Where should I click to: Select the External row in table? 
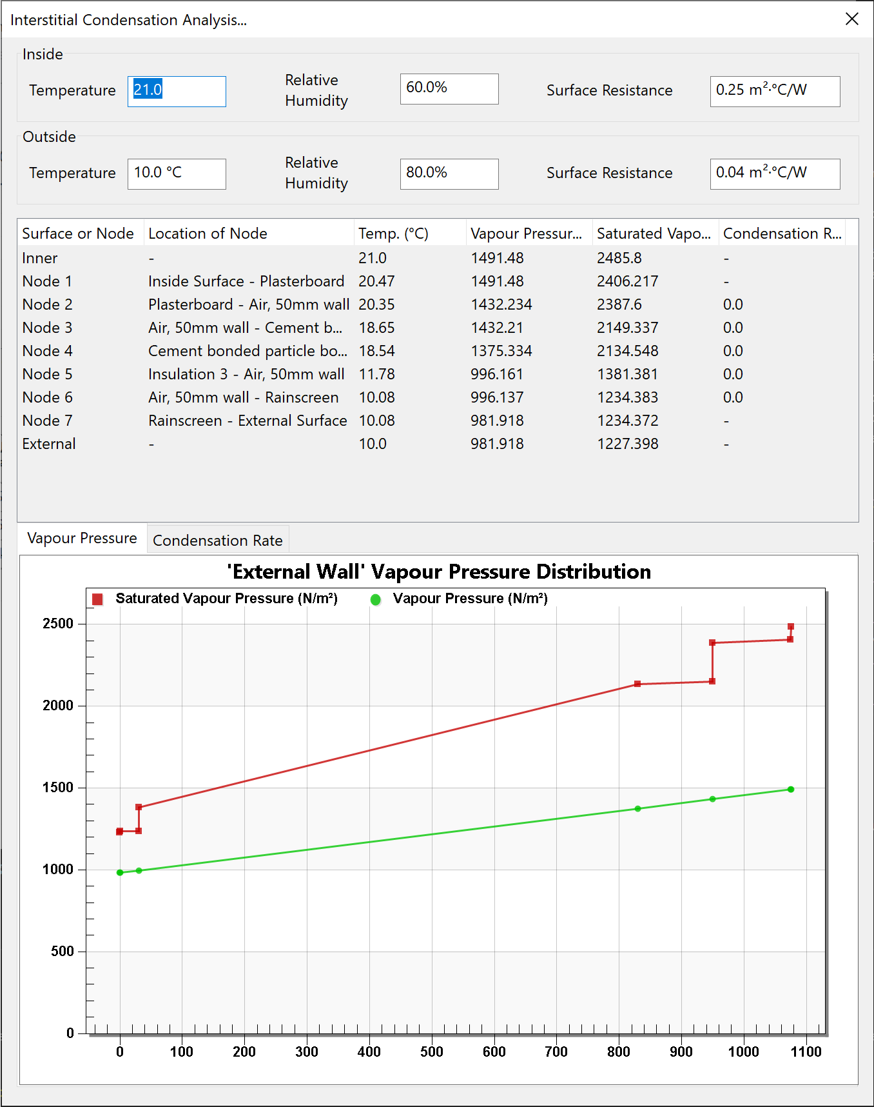[438, 444]
